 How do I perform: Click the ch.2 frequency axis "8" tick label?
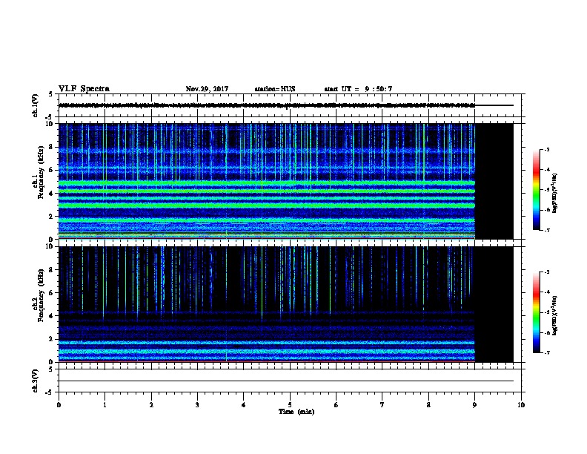tap(52, 270)
